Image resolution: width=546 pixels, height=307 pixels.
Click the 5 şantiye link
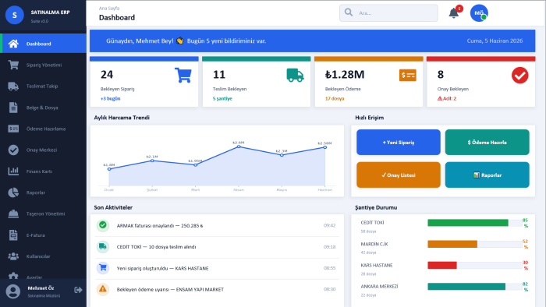coord(222,99)
